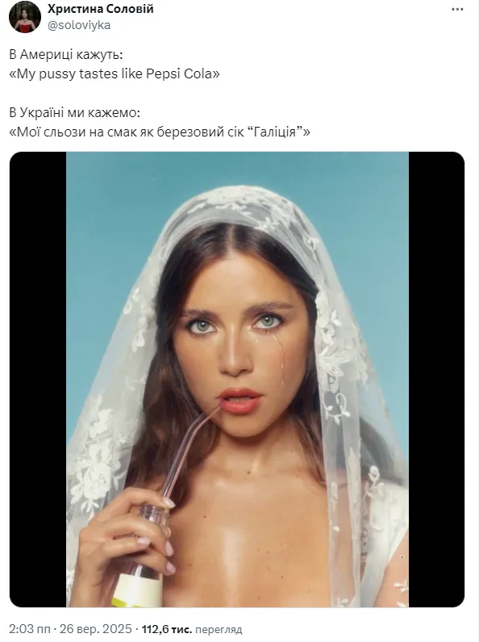Click the lace veil top in the photo

[236, 205]
